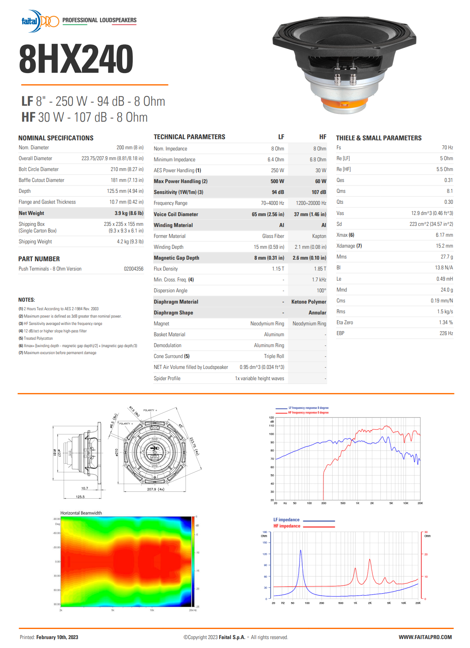This screenshot has height=648, width=470.
Task: Click the NOTES heading
Action: coord(26,300)
